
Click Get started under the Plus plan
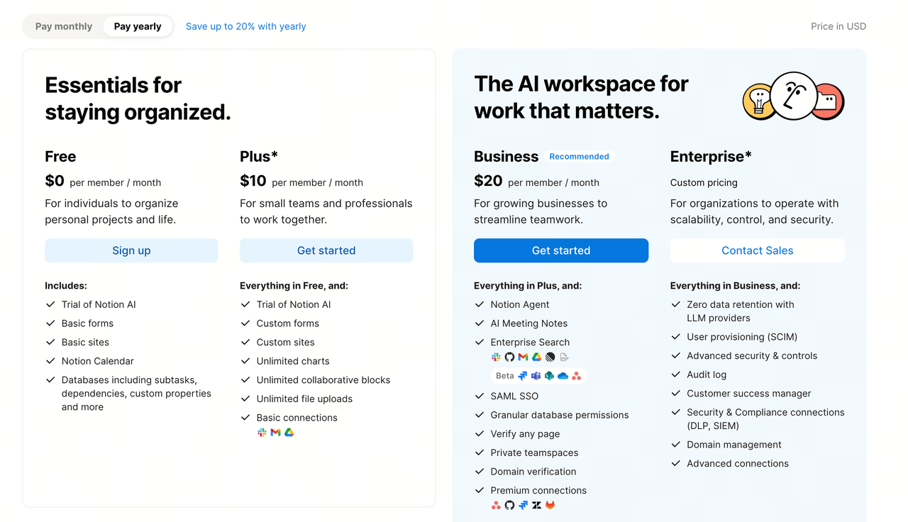click(x=326, y=250)
